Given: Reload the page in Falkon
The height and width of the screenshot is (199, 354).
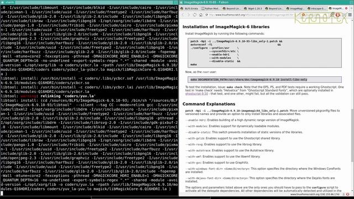Looking at the screenshot, I should click(x=195, y=15).
